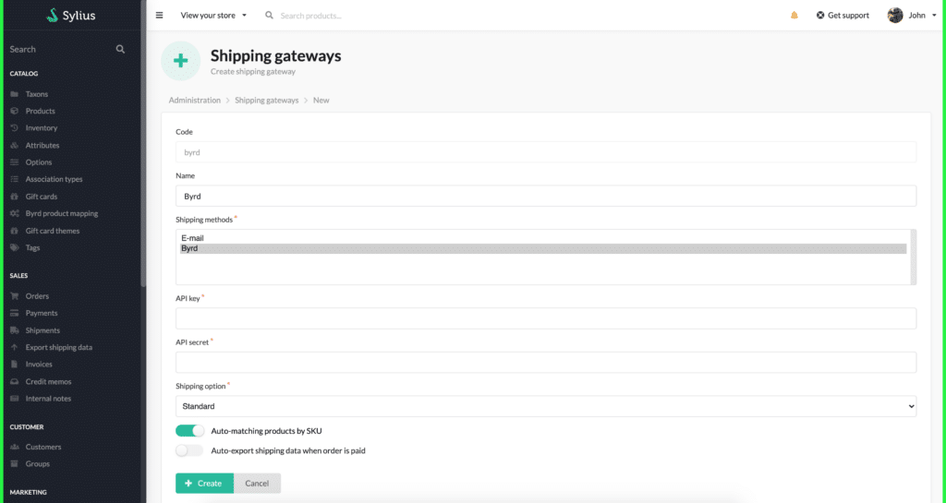Click the Taxons folder icon
Image resolution: width=946 pixels, height=503 pixels.
[15, 94]
